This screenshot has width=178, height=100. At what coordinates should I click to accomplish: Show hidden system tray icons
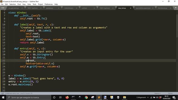pos(148,97)
